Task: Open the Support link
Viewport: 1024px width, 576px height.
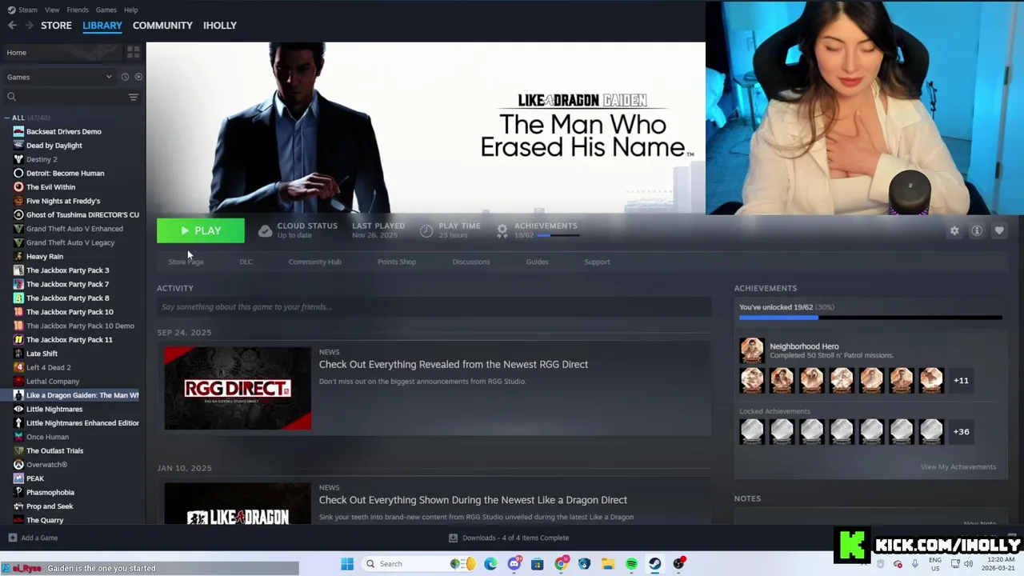Action: point(597,262)
